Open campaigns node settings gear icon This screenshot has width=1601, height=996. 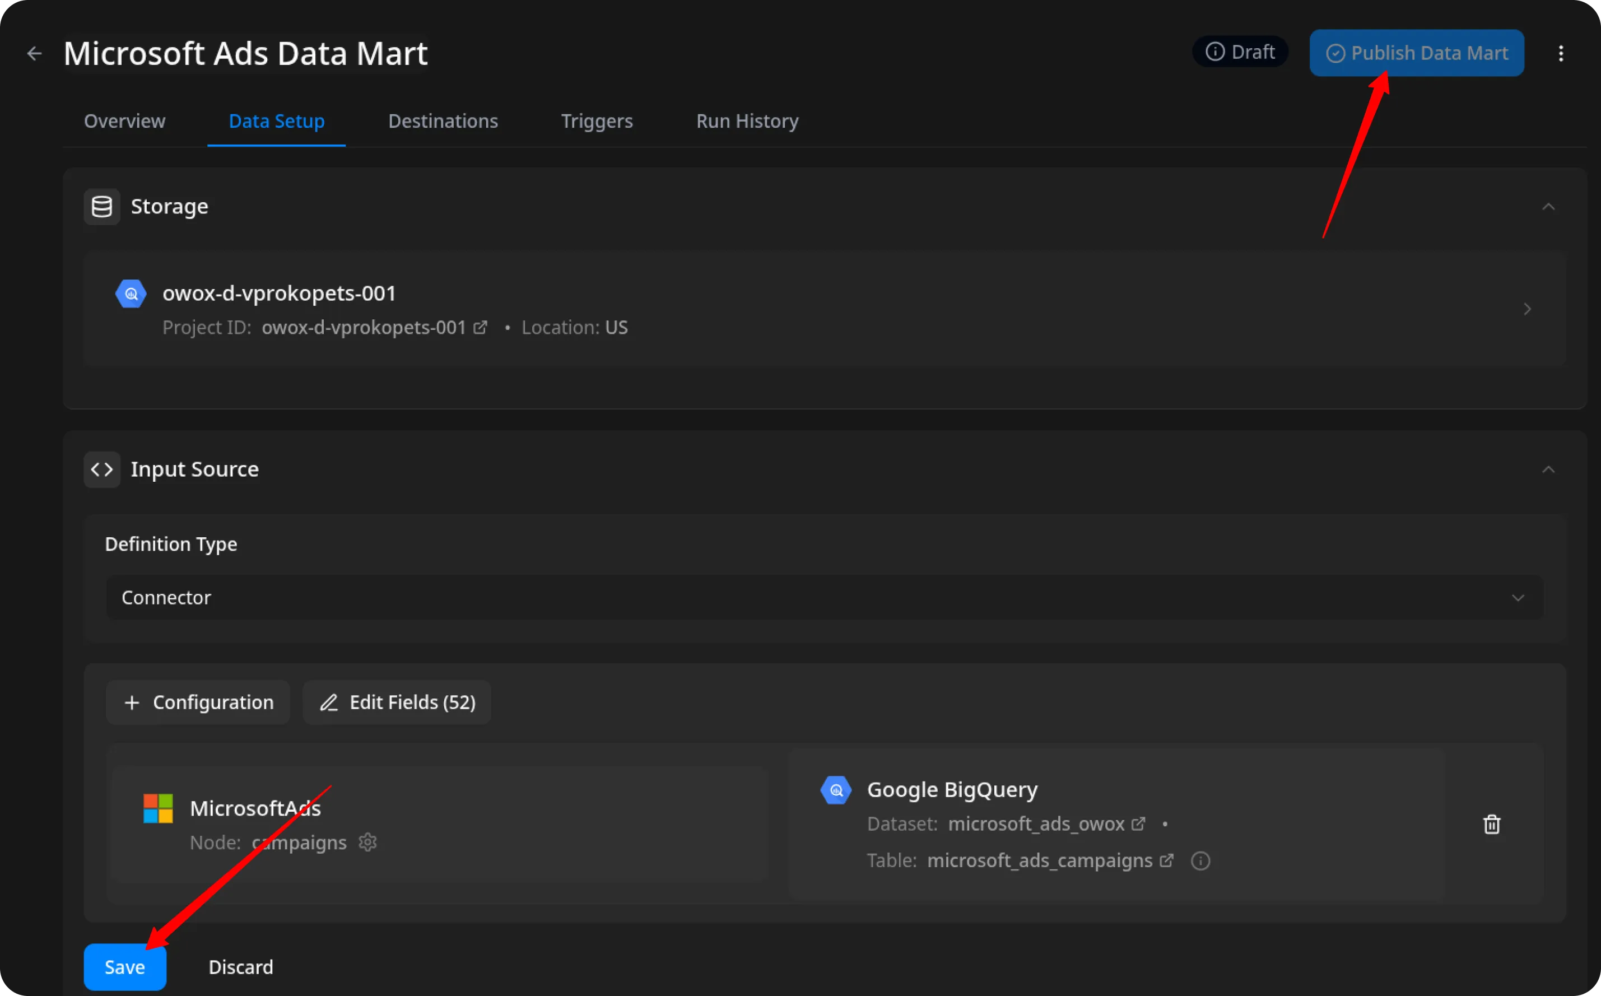[367, 842]
